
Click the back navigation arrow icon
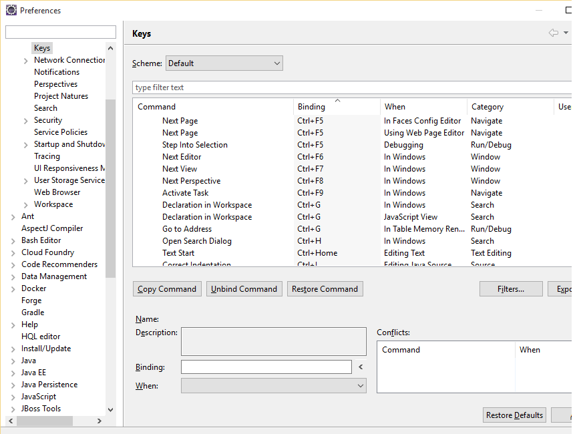552,32
